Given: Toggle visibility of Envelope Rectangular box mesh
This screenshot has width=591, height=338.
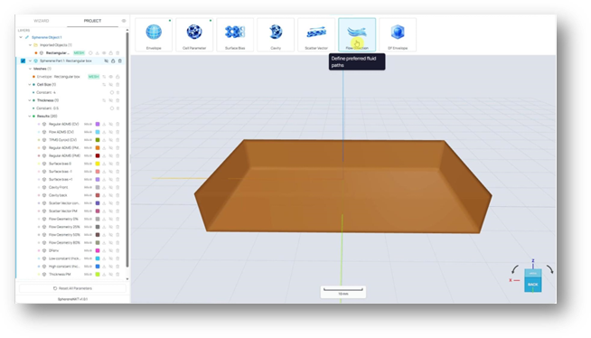Looking at the screenshot, I should pyautogui.click(x=111, y=77).
